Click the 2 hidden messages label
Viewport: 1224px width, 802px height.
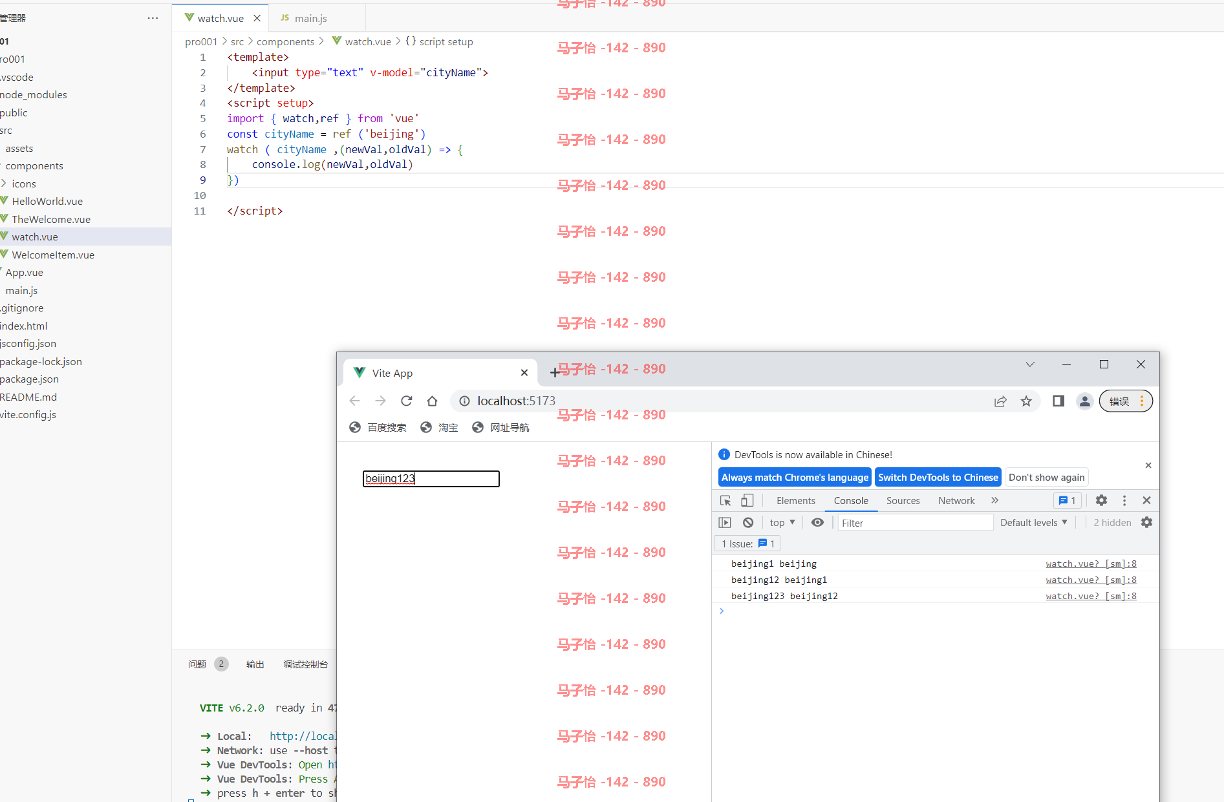point(1112,522)
